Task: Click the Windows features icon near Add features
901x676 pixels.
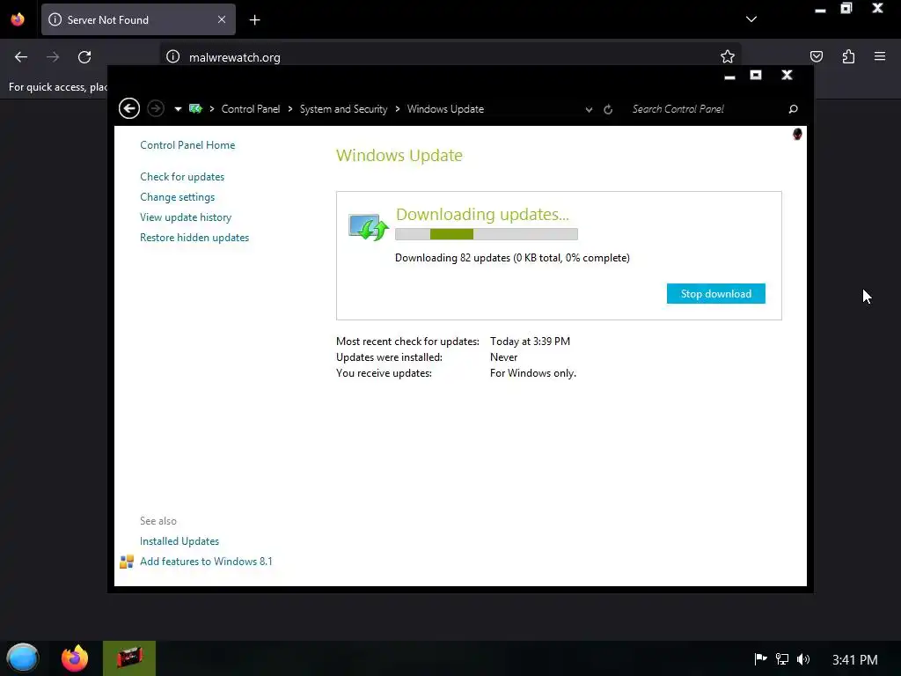Action: pyautogui.click(x=127, y=562)
